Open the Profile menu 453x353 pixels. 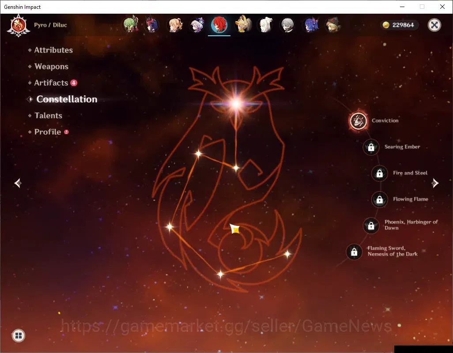[x=47, y=132]
